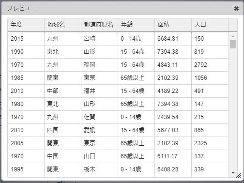Click the population value 491
244x183 pixels.
210,91
